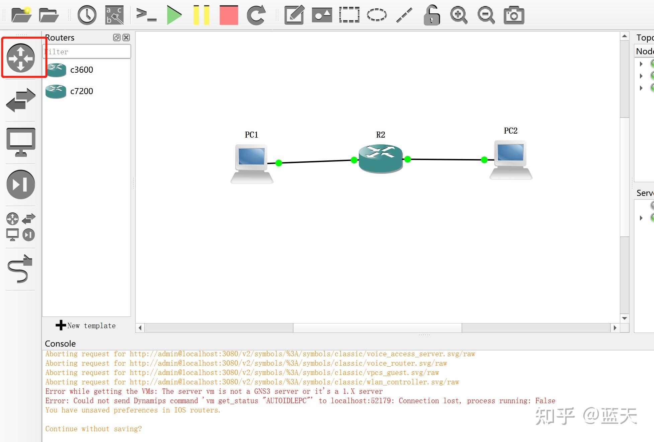The width and height of the screenshot is (654, 442).
Task: Toggle the lock items padlock
Action: coord(431,15)
